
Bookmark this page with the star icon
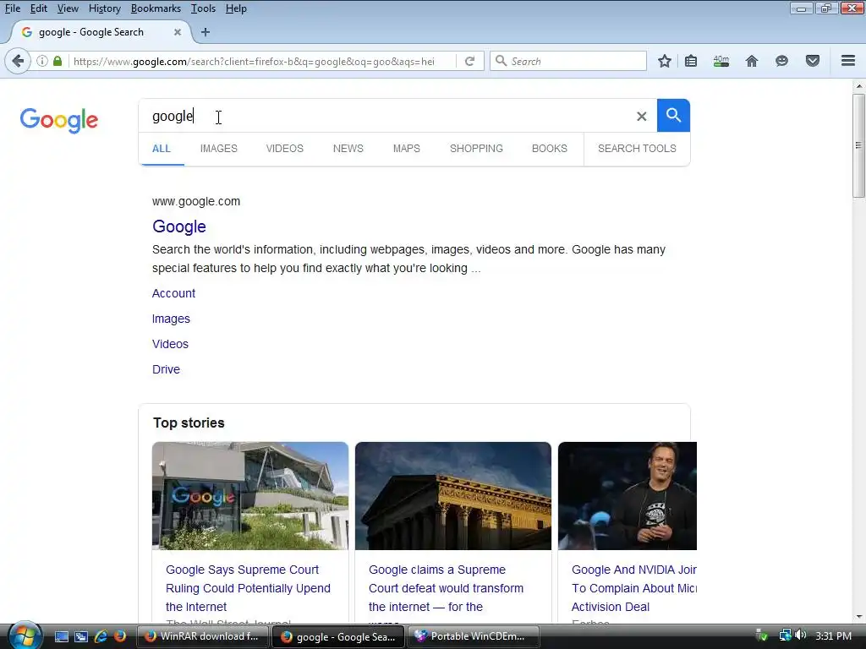coord(665,61)
